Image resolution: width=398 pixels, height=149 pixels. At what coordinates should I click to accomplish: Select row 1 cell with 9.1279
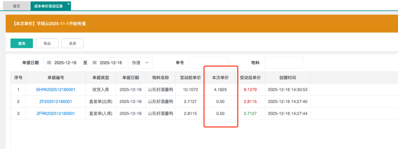point(250,89)
